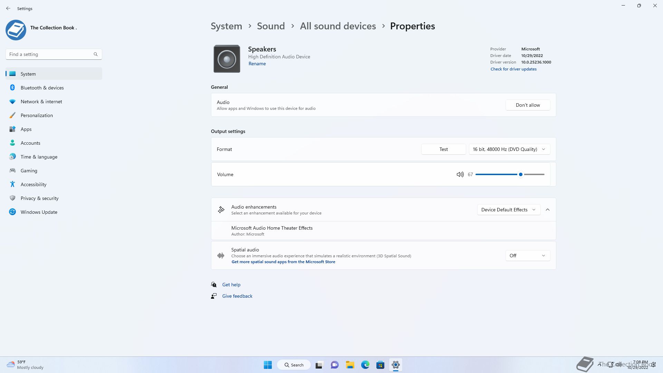This screenshot has width=663, height=373.
Task: Click the volume slider handle at 67
Action: point(520,174)
